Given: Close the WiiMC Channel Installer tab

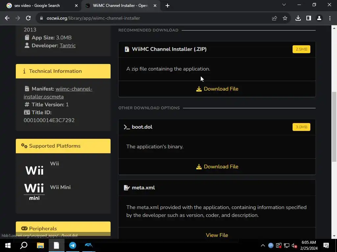Looking at the screenshot, I should click(x=155, y=6).
